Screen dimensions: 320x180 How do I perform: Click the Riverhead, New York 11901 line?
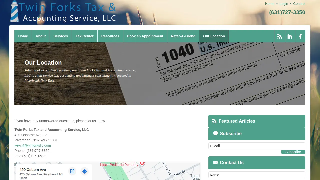pyautogui.click(x=36, y=140)
